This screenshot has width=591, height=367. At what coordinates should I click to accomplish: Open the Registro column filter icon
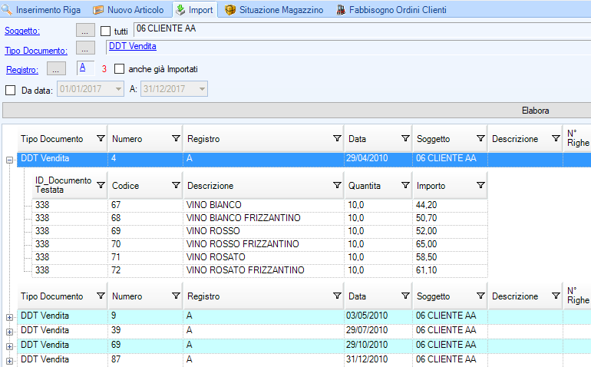pyautogui.click(x=337, y=139)
